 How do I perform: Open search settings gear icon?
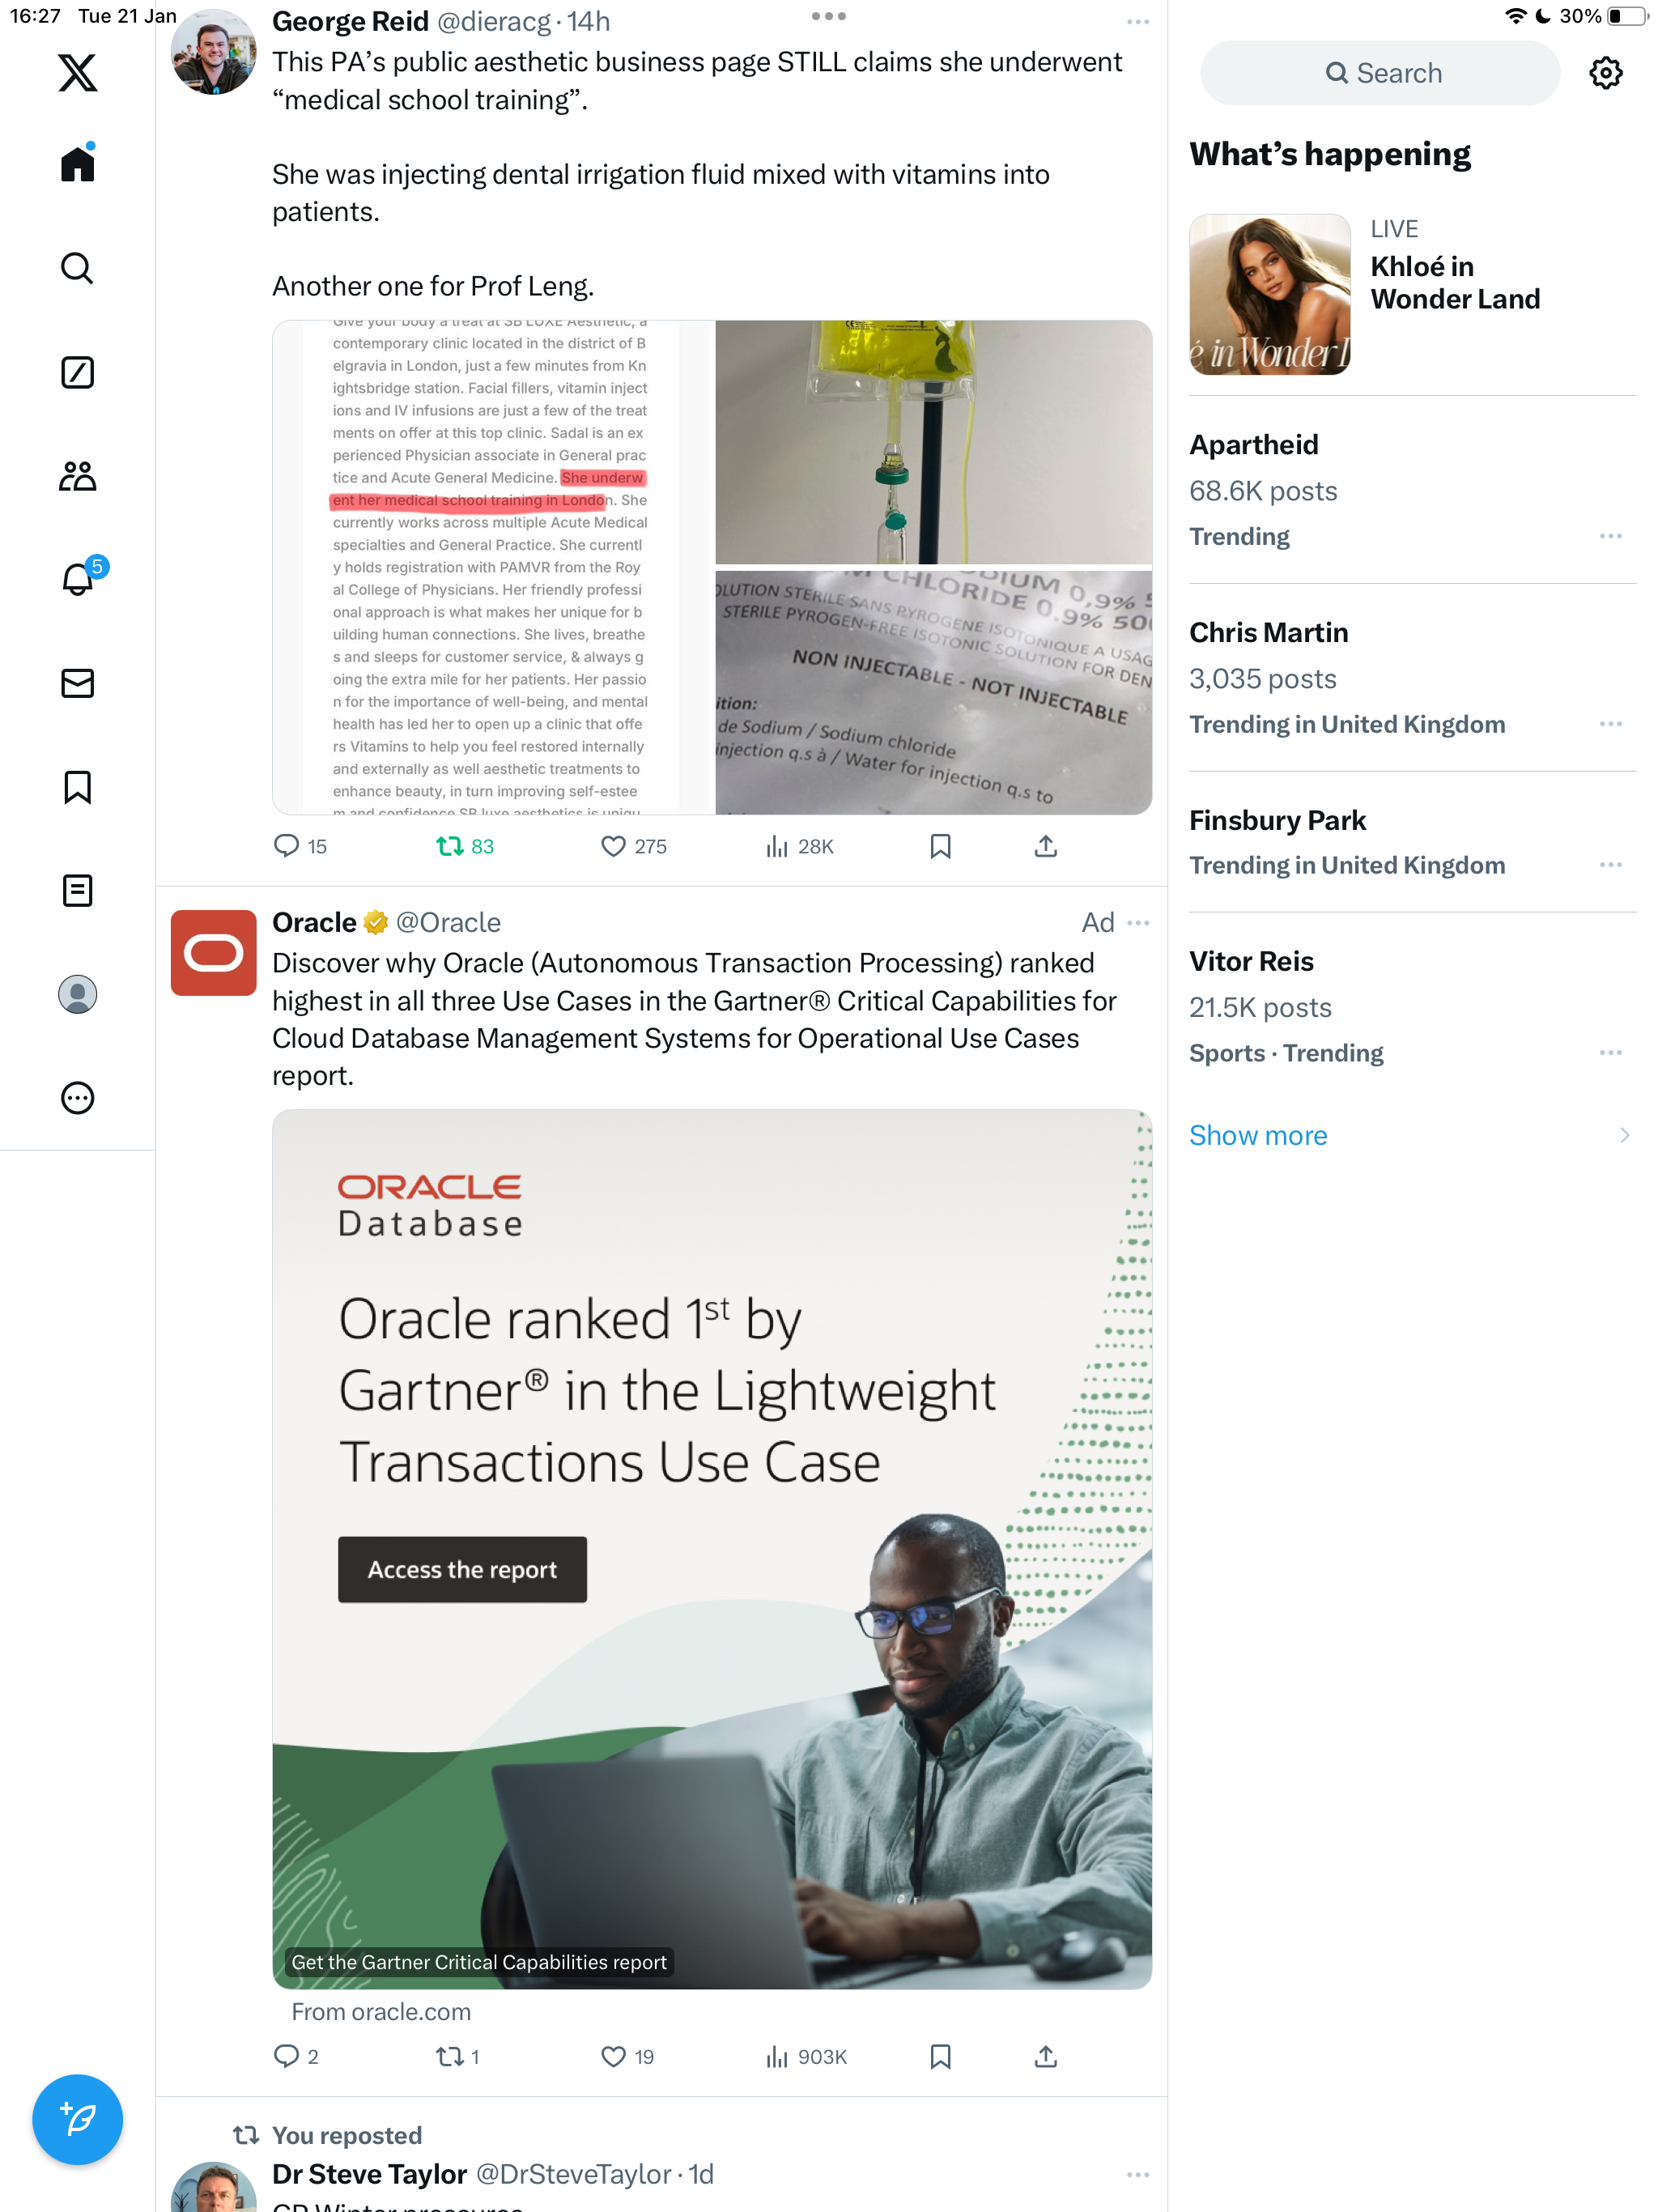point(1605,73)
